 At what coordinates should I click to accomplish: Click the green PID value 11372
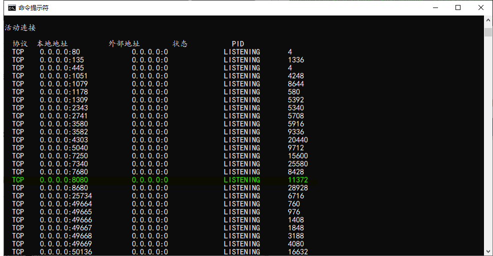pos(297,180)
